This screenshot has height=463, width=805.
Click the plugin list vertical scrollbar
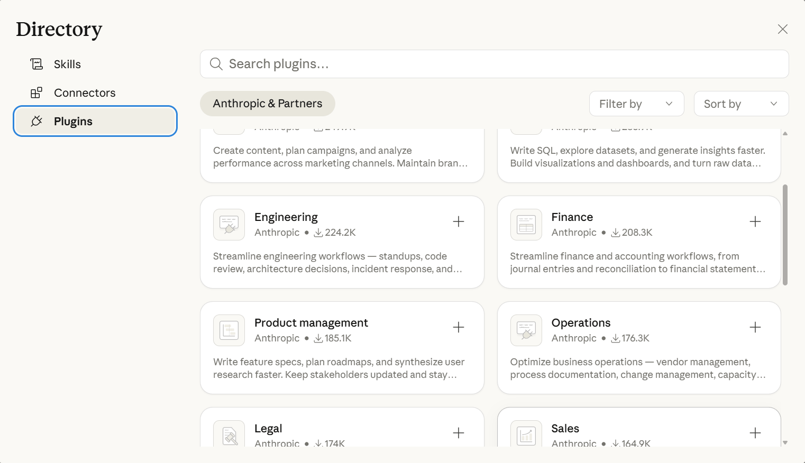[x=785, y=235]
